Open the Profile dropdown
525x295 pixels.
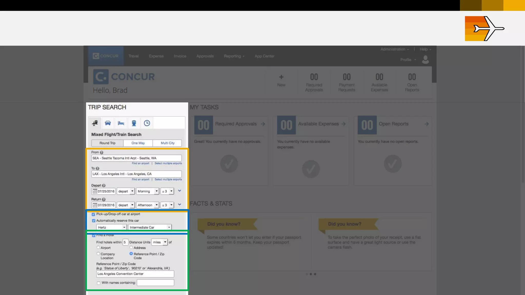(408, 60)
